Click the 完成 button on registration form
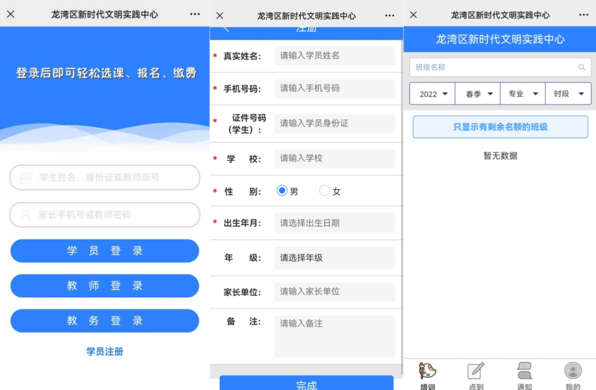The width and height of the screenshot is (596, 390). point(306,384)
